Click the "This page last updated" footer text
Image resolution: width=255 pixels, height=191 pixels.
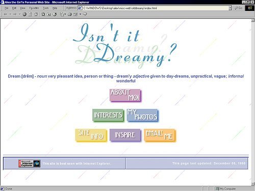tap(209, 163)
